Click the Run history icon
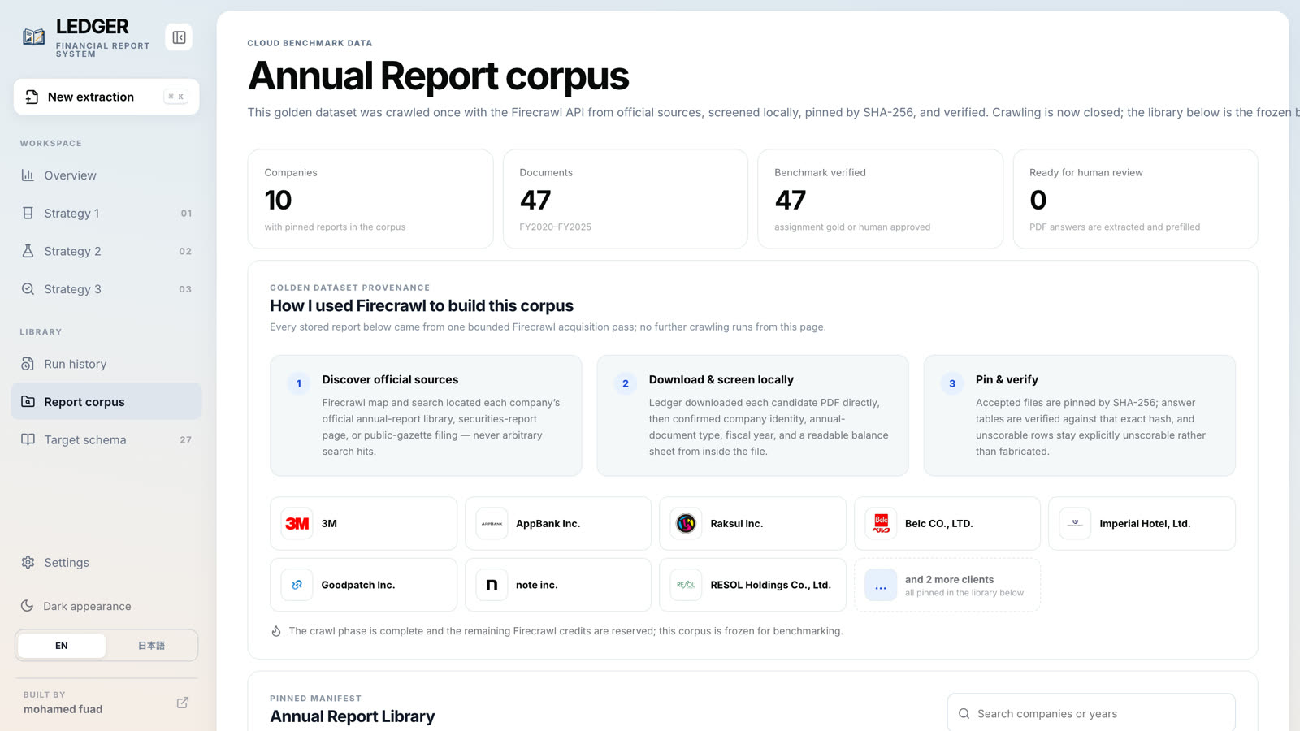 point(28,364)
